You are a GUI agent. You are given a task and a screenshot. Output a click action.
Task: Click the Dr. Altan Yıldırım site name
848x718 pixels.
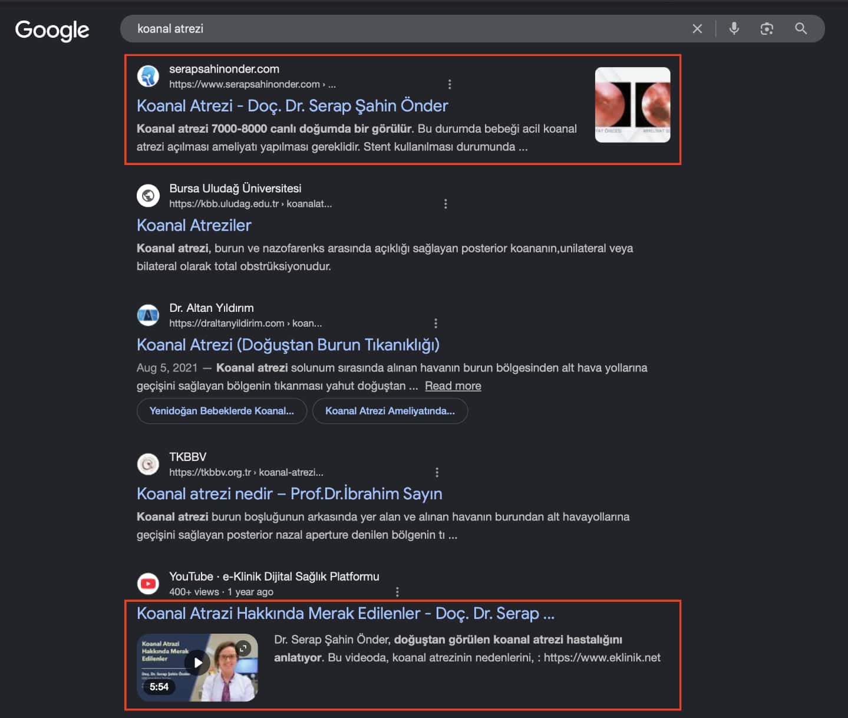(212, 308)
